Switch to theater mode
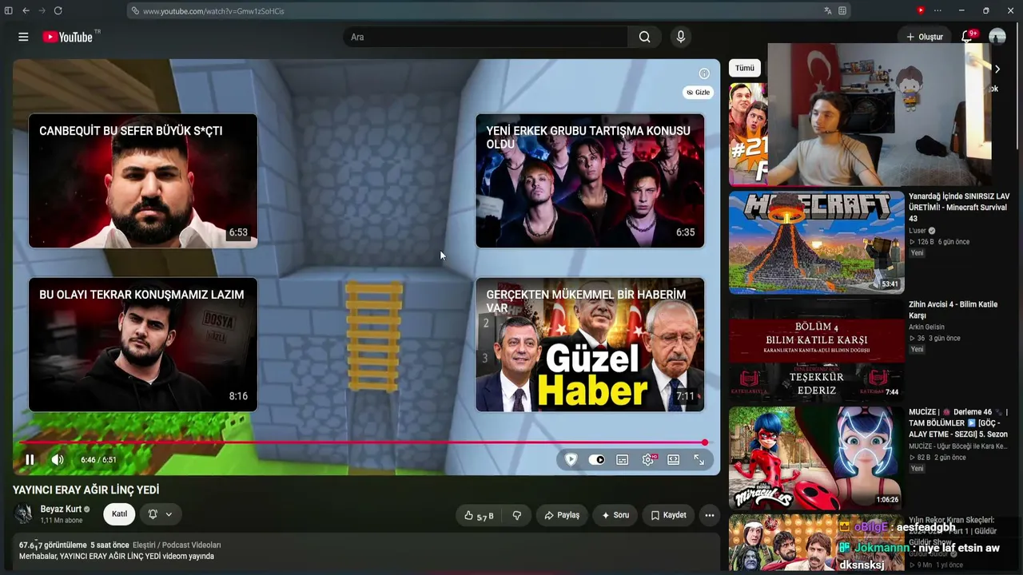Image resolution: width=1023 pixels, height=575 pixels. [674, 459]
